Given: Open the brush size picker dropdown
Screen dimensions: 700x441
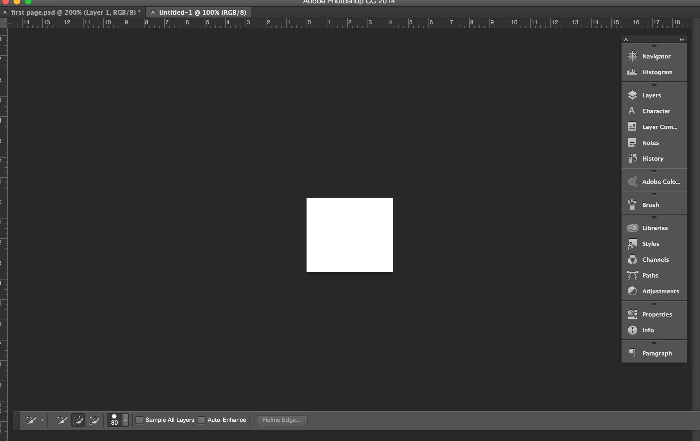Looking at the screenshot, I should [x=126, y=420].
